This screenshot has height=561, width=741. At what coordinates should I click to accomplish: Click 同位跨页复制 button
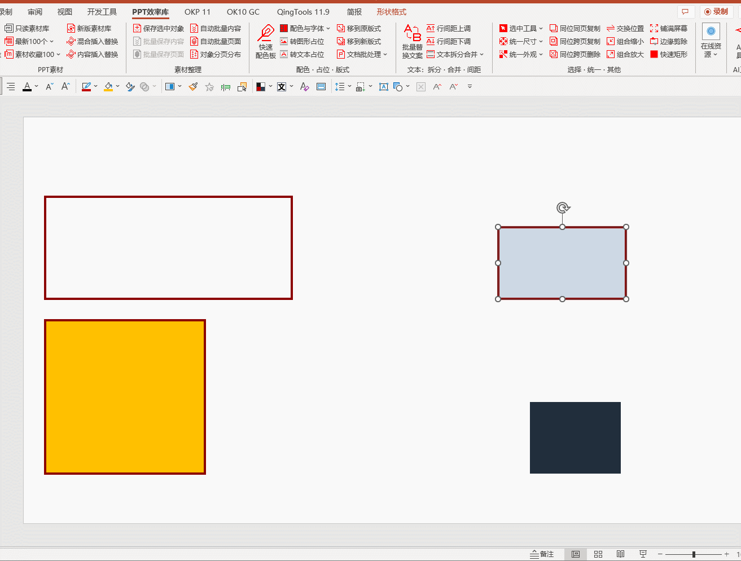575,41
